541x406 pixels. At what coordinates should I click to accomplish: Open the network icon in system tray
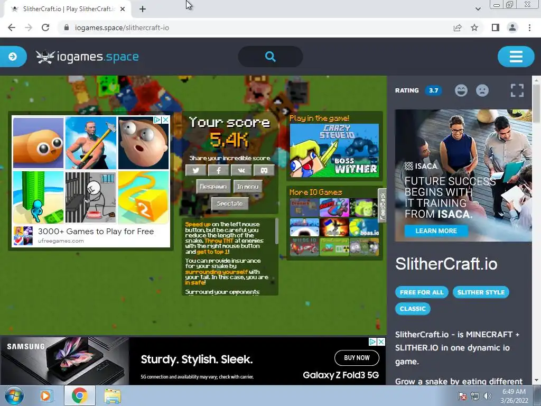[x=475, y=396]
